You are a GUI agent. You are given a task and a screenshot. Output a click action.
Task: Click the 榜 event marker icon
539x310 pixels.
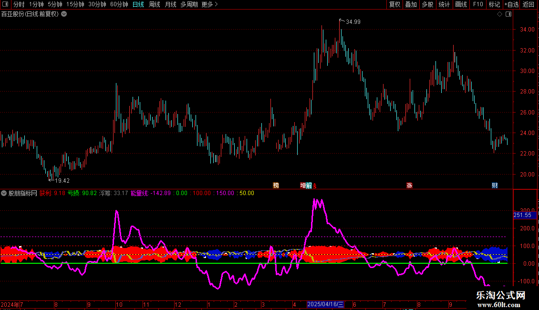click(276, 186)
